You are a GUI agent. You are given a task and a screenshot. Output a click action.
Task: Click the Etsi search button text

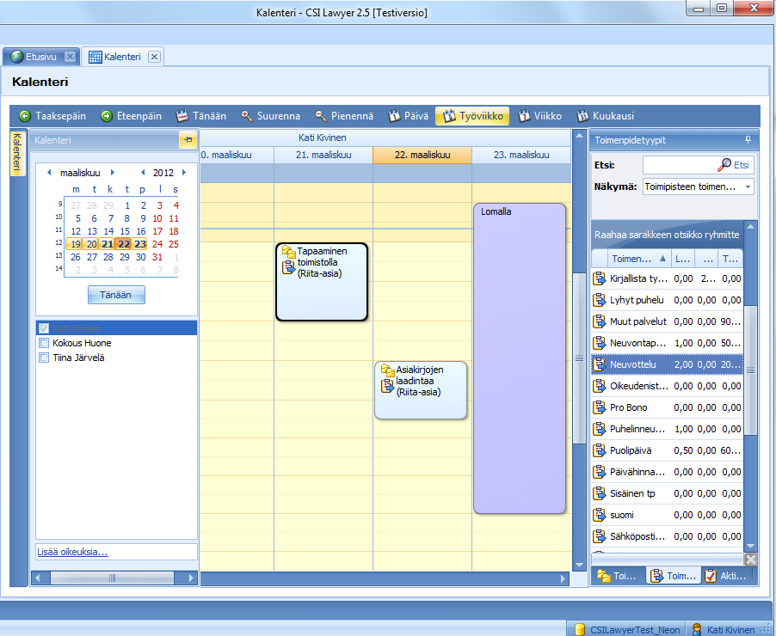coord(741,165)
